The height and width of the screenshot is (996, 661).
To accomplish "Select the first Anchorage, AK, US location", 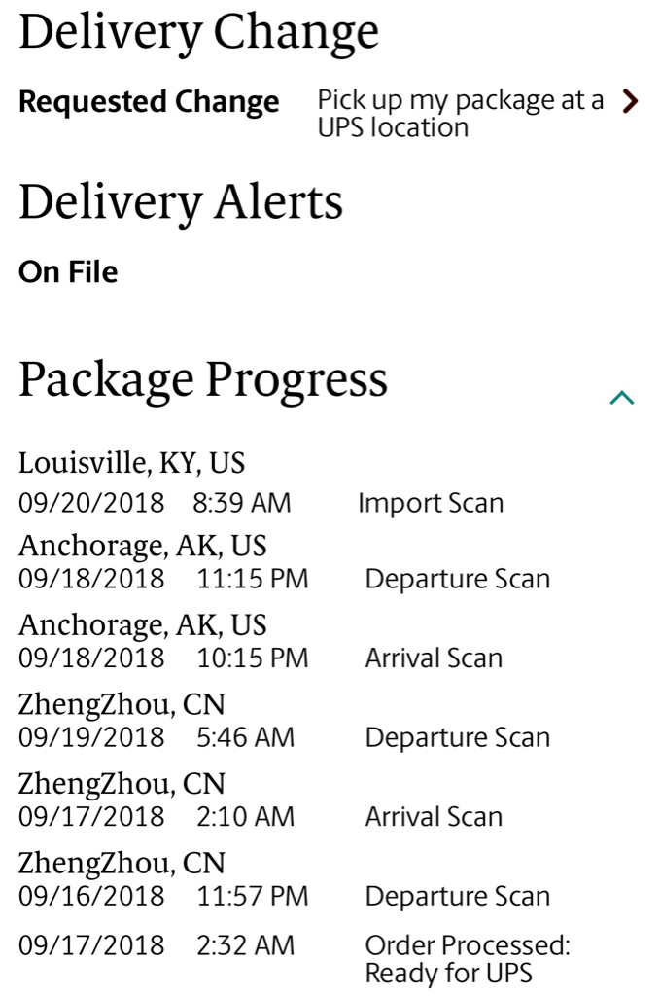I will click(x=142, y=547).
